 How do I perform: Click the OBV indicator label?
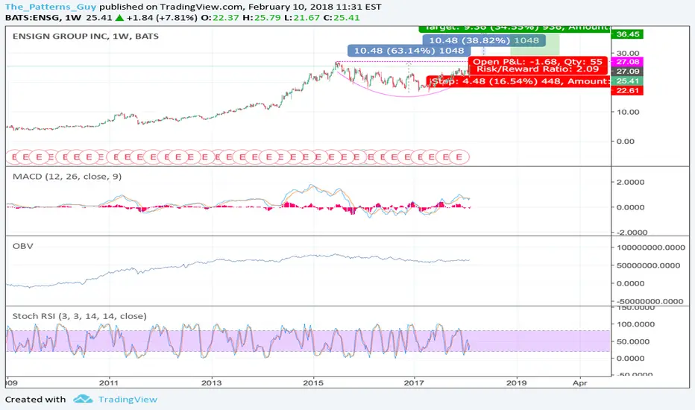[22, 246]
